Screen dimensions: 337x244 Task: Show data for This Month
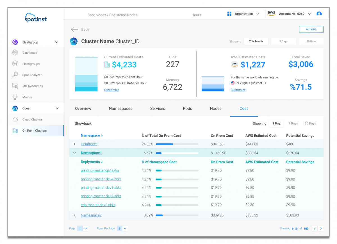coord(256,41)
